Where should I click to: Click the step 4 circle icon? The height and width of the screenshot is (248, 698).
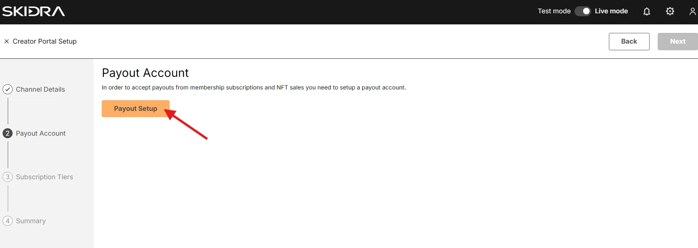click(x=7, y=221)
